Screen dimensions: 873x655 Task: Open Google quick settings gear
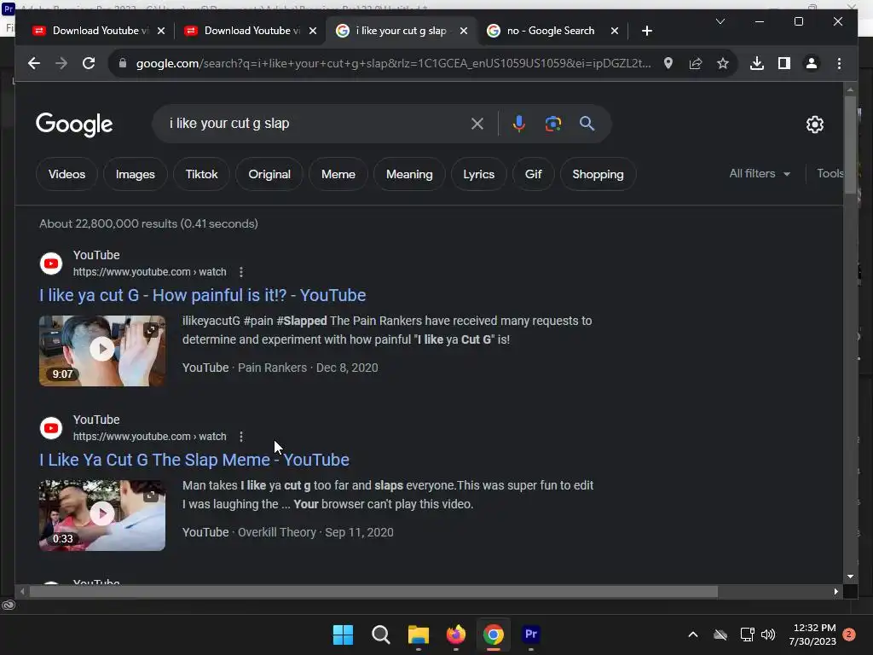coord(814,125)
